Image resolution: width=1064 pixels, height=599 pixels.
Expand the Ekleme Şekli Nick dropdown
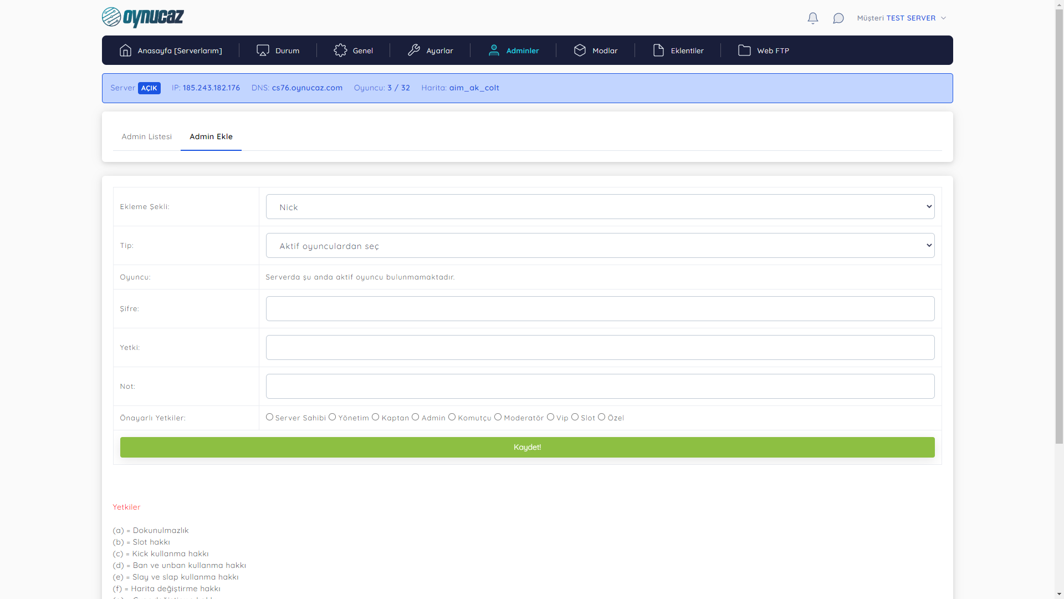(x=600, y=207)
